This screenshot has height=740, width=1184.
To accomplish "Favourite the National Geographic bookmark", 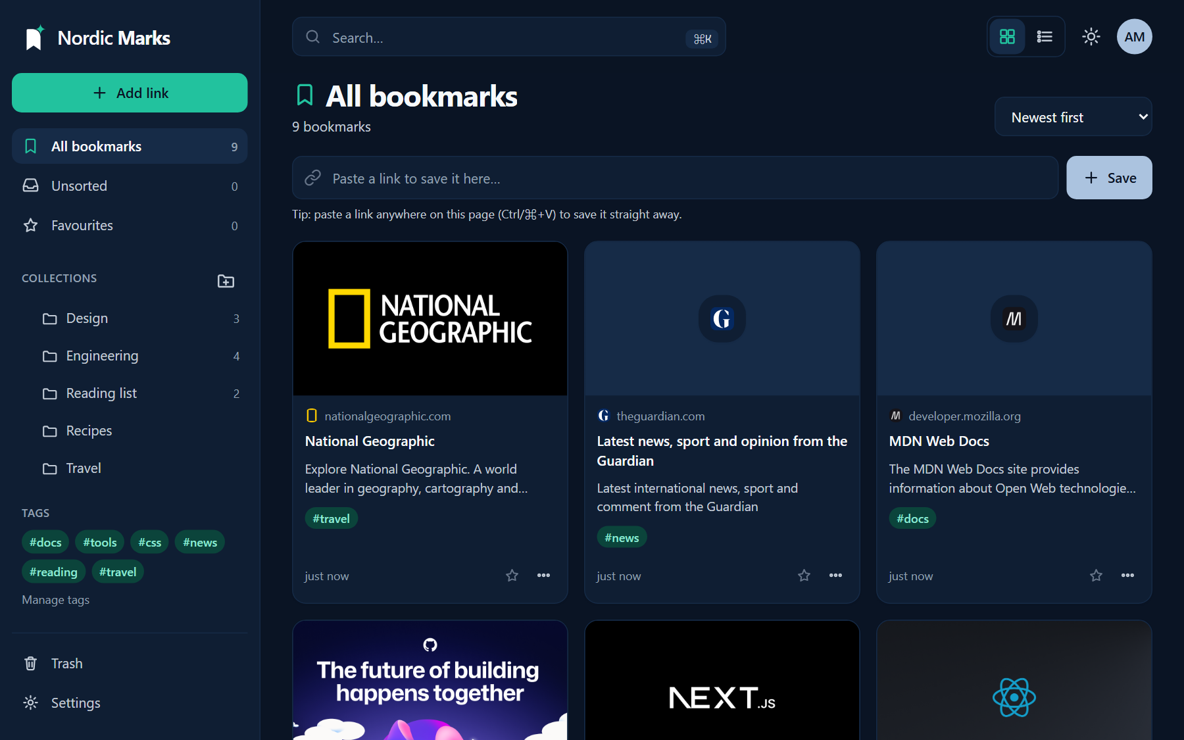I will point(512,576).
